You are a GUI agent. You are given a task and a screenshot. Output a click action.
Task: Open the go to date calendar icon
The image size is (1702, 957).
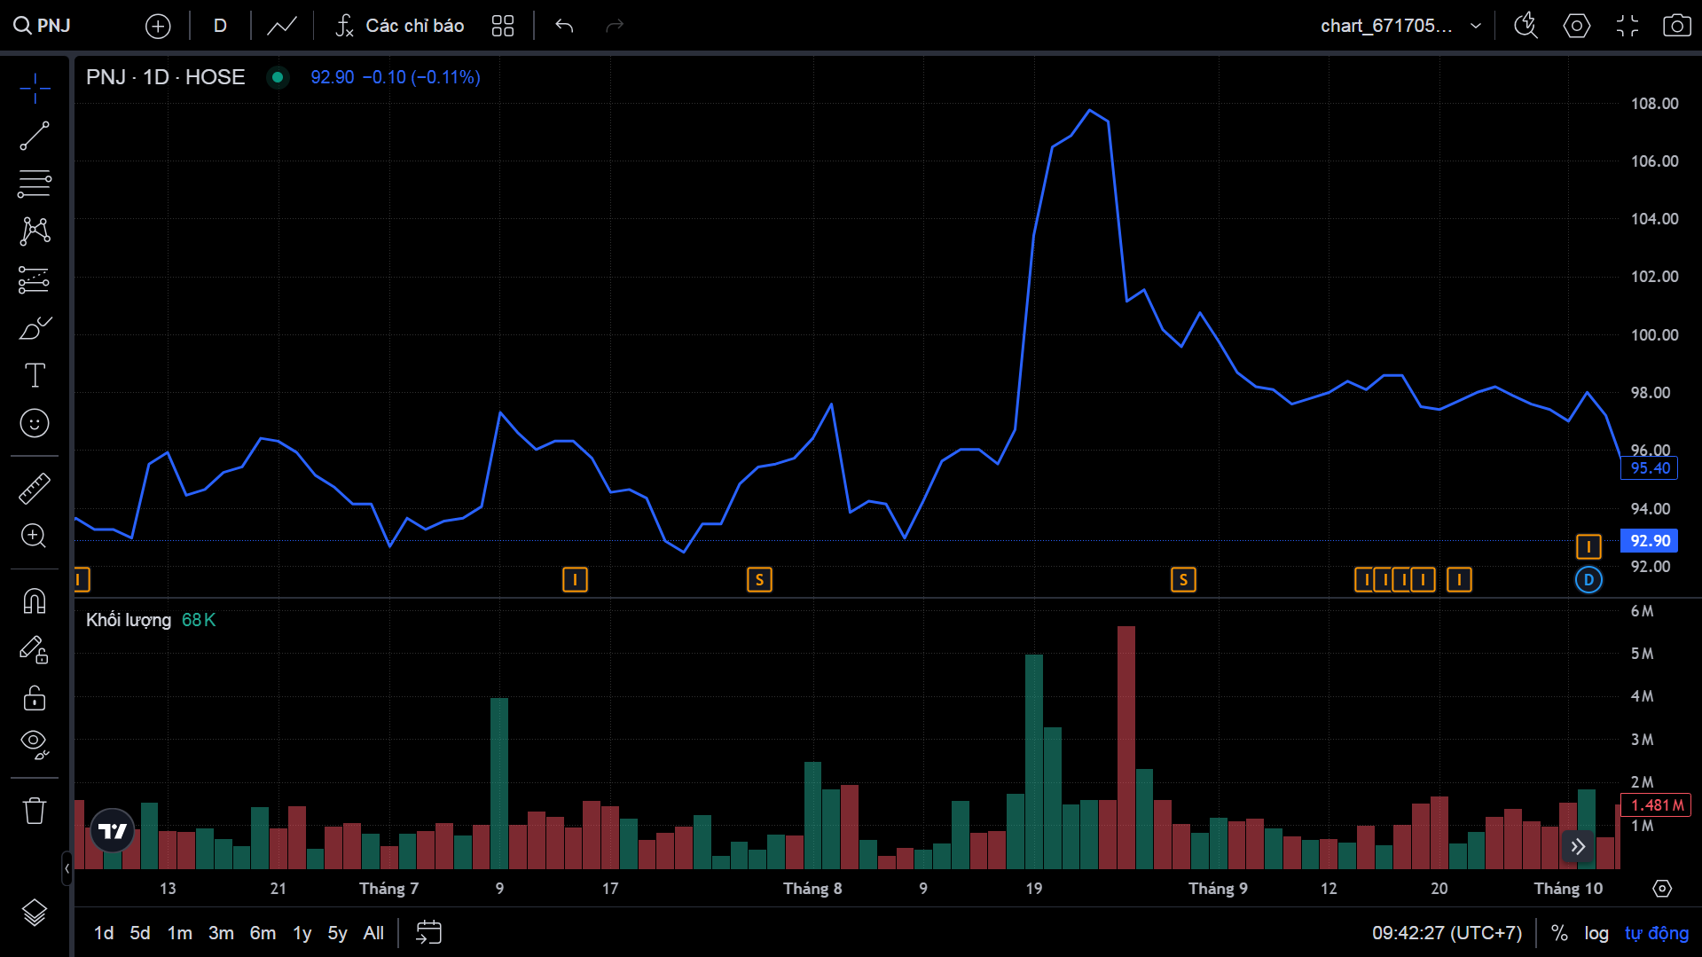(x=428, y=932)
